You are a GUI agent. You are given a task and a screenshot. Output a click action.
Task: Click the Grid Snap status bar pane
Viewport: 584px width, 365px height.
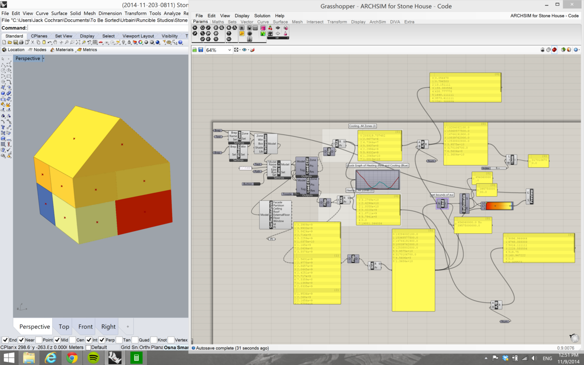129,348
